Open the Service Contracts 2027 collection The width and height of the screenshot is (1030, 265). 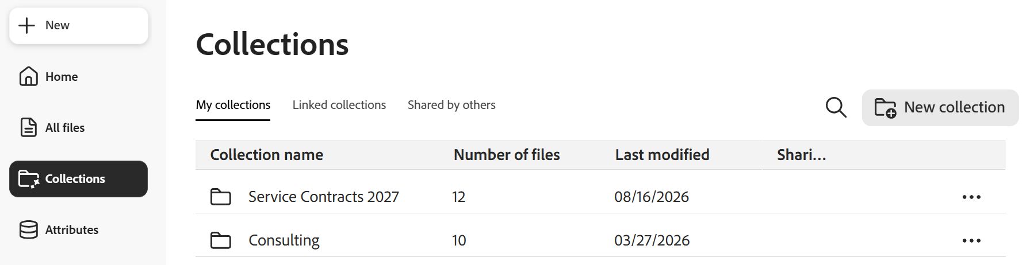click(x=324, y=197)
